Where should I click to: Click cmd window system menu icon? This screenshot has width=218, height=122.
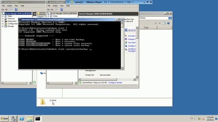(20, 20)
